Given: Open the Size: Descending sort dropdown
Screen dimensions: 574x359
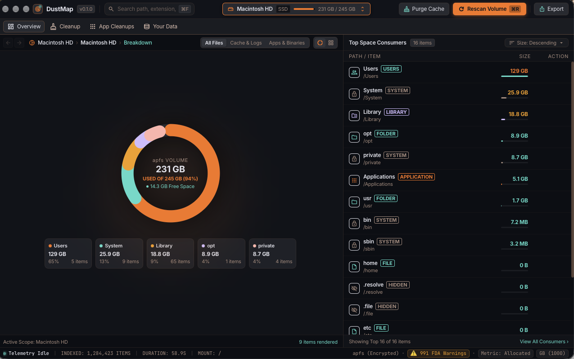Looking at the screenshot, I should click(x=537, y=43).
